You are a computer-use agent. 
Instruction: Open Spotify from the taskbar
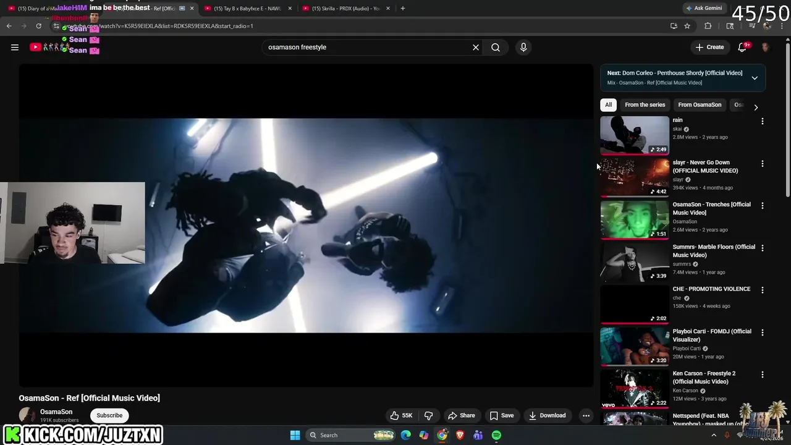(496, 435)
